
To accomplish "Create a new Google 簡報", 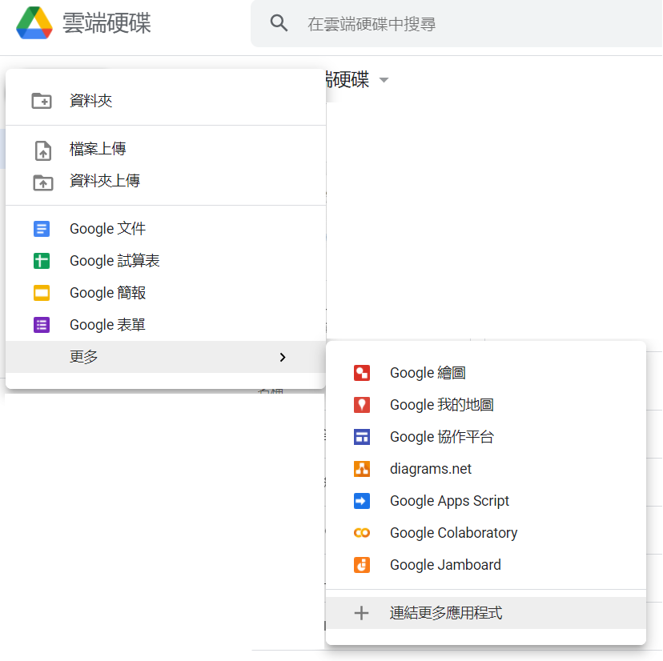I will 166,293.
